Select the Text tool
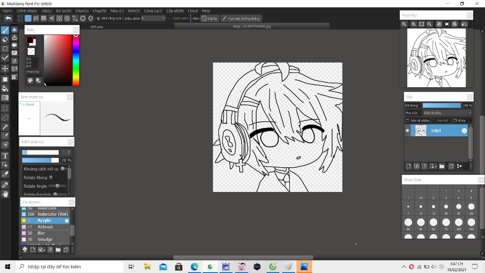The width and height of the screenshot is (485, 273). 5,155
